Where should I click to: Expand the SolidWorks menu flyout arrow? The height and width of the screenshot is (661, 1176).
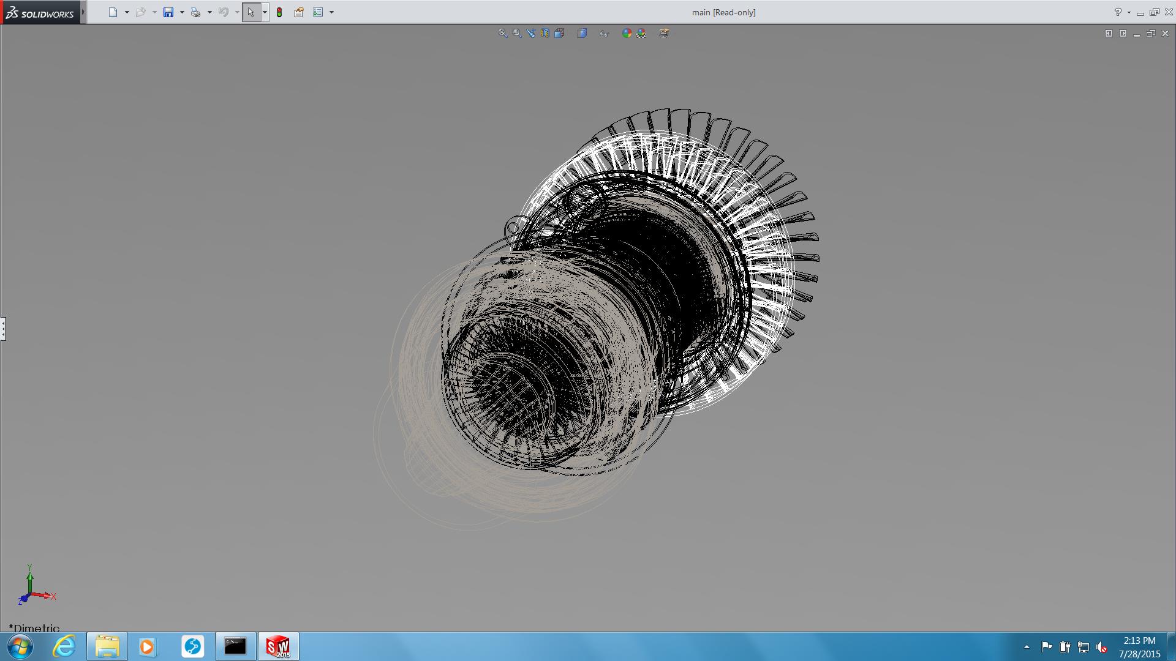(x=83, y=12)
